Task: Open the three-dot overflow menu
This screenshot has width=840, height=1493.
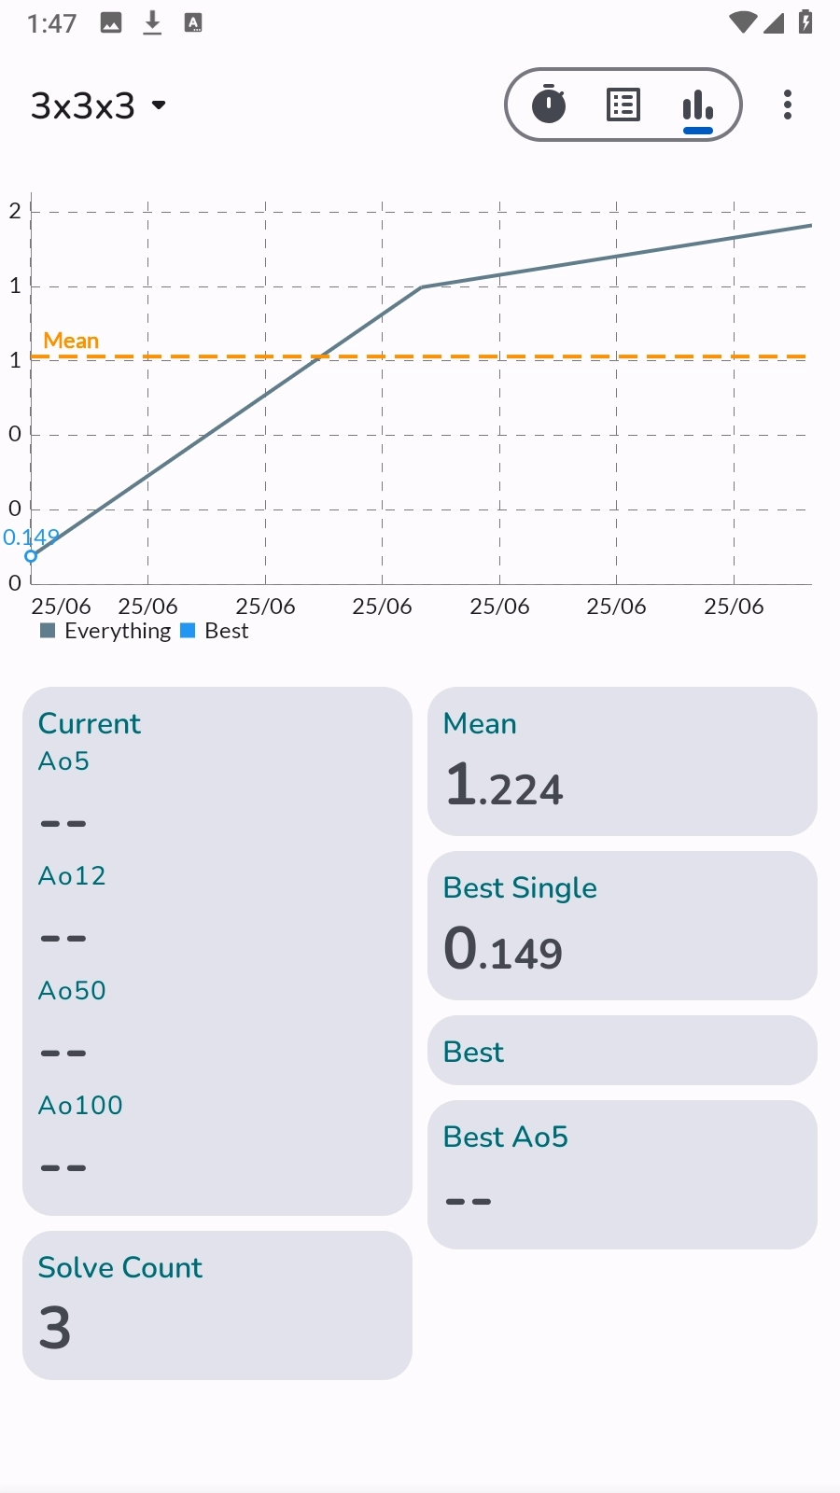Action: pos(788,105)
